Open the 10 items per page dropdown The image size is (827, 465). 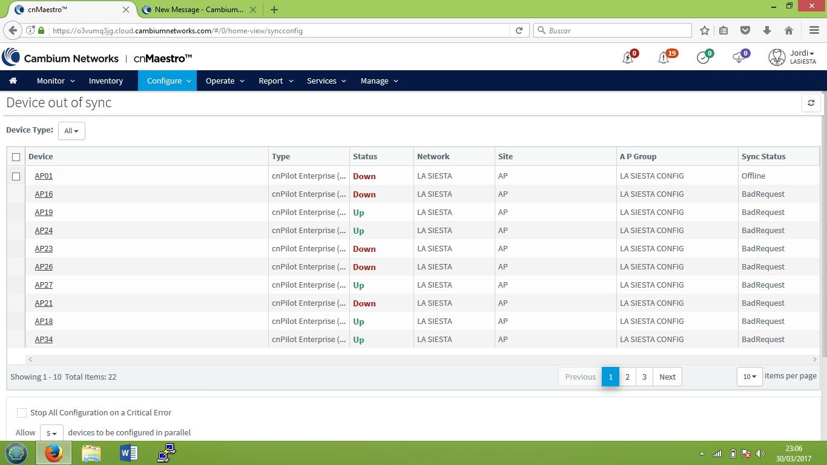click(x=750, y=377)
